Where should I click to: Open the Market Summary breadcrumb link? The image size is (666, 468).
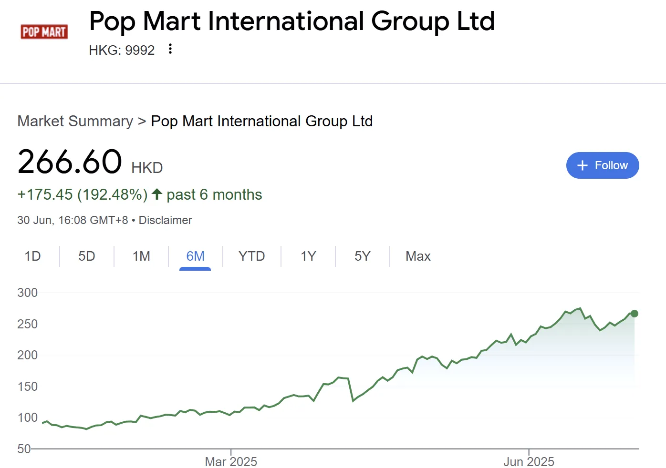[x=75, y=121]
